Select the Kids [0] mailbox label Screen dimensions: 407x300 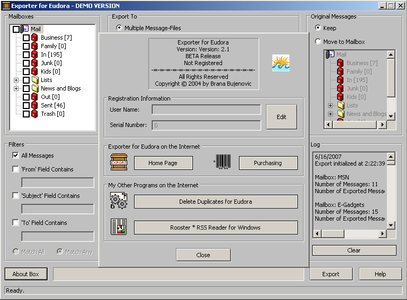pyautogui.click(x=50, y=71)
